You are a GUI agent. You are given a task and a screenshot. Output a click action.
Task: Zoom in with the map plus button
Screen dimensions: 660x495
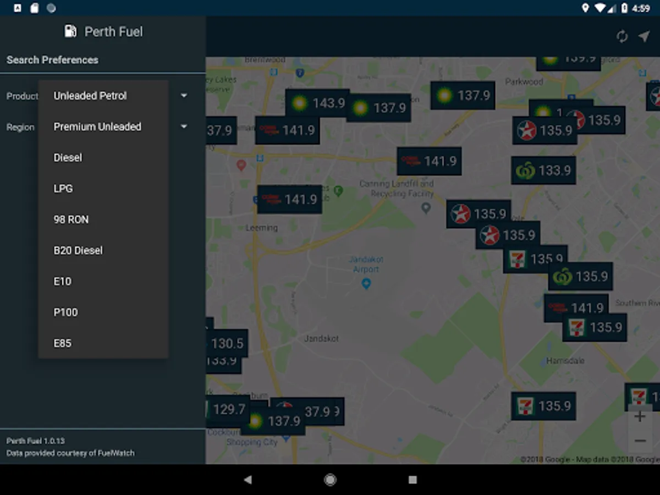640,416
